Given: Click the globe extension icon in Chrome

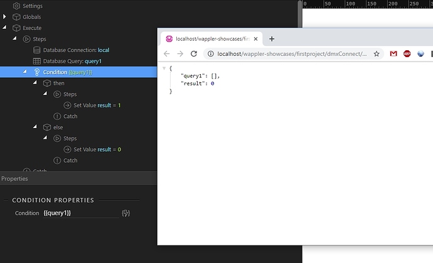Looking at the screenshot, I should pyautogui.click(x=420, y=53).
